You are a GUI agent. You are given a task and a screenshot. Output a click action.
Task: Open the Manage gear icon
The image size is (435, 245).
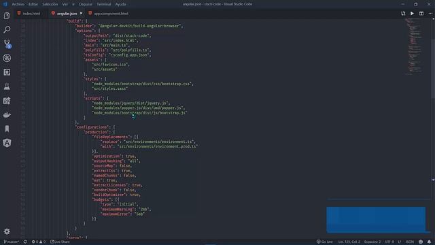7,231
